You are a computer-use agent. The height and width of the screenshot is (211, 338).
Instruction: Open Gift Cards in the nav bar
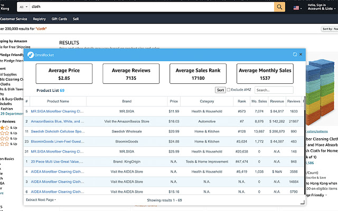[x=59, y=19]
